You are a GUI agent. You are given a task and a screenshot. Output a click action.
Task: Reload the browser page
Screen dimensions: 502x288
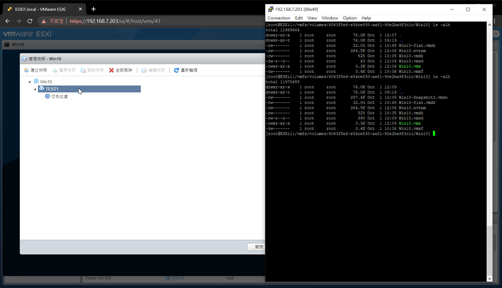[30, 21]
